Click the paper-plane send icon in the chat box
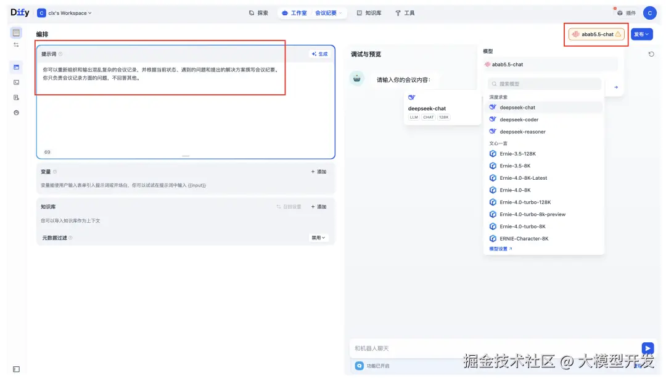This screenshot has height=381, width=666. 647,348
